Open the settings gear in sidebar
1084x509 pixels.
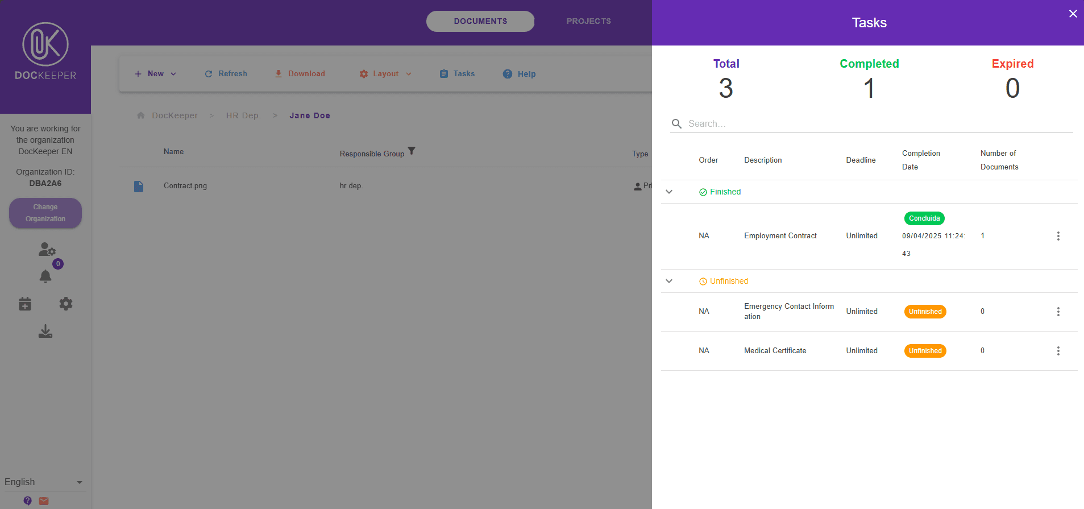tap(66, 304)
